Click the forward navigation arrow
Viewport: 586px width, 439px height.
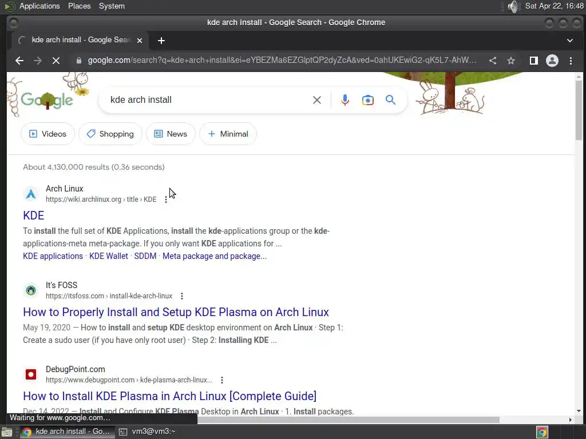point(37,61)
